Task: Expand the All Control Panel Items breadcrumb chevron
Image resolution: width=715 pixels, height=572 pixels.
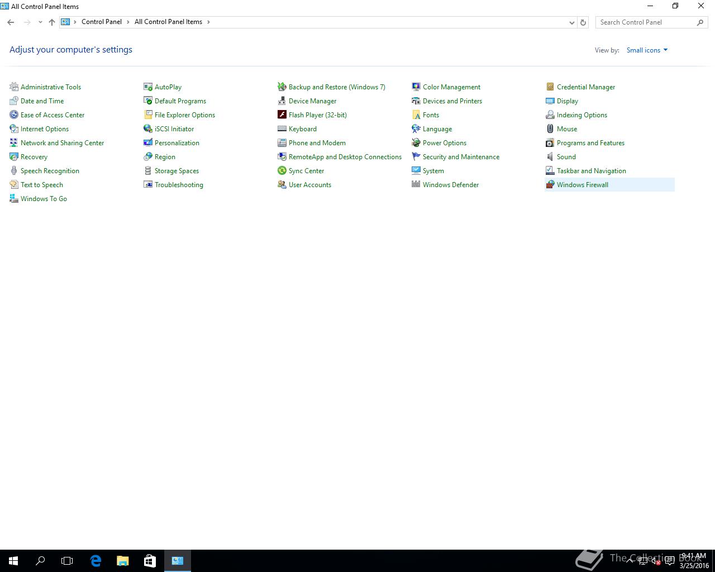Action: pos(208,22)
